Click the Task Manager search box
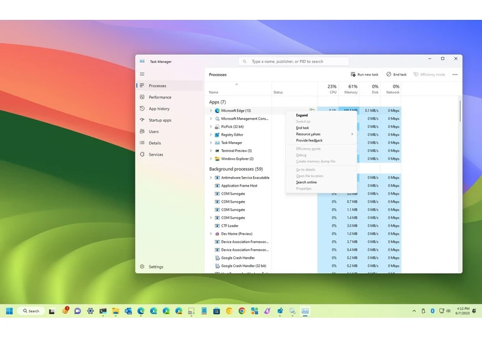Image resolution: width=482 pixels, height=337 pixels. [294, 61]
